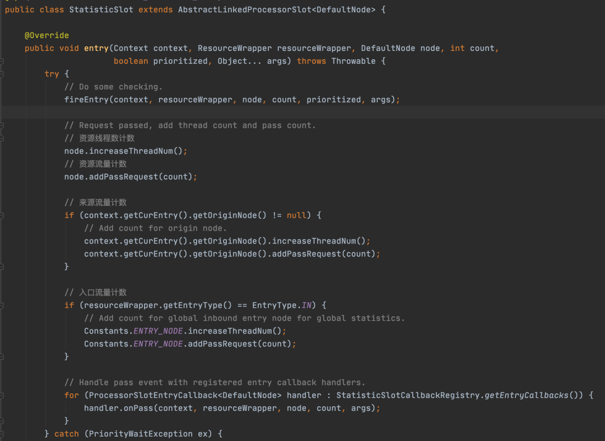605x441 pixels.
Task: Click the throws keyword
Action: pos(311,61)
